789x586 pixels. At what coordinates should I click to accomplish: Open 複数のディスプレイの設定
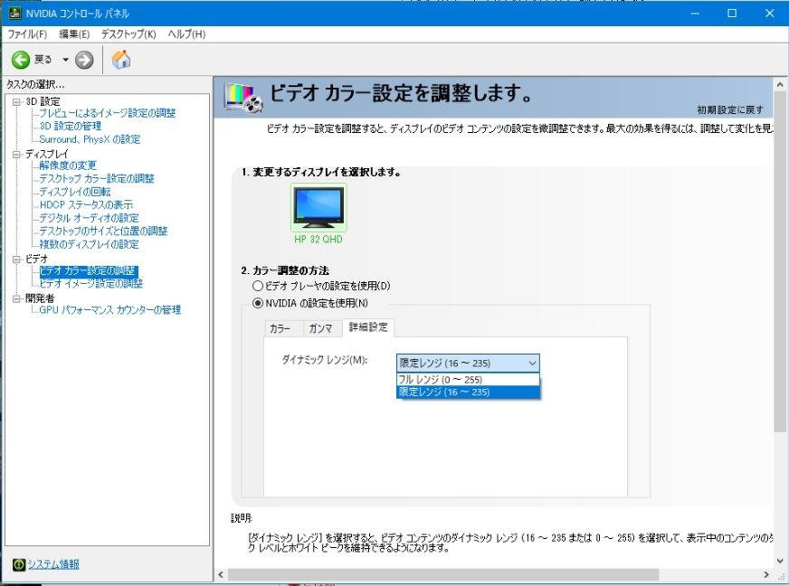89,244
